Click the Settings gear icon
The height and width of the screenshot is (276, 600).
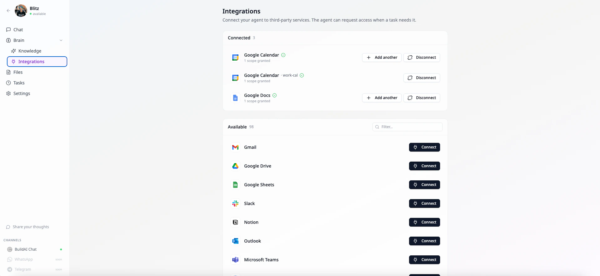click(8, 93)
